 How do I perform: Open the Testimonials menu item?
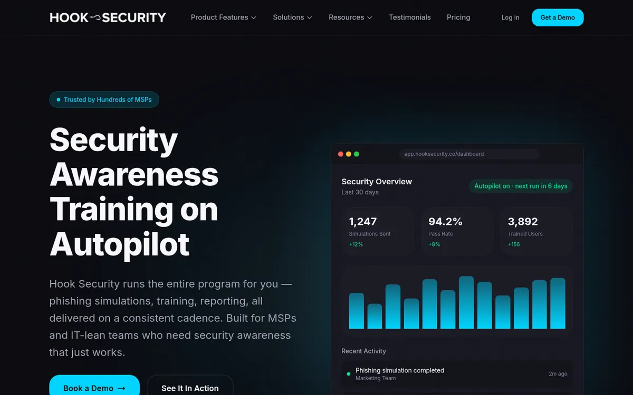(410, 17)
